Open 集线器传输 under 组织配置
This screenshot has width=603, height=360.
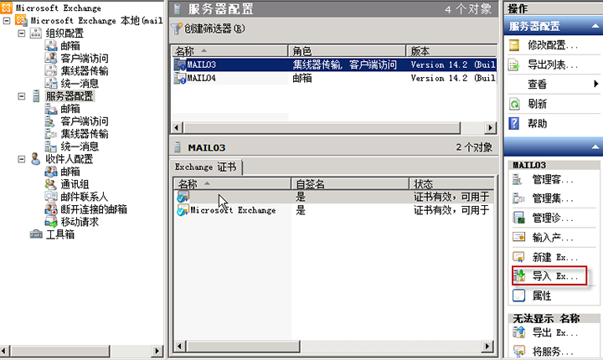point(85,71)
